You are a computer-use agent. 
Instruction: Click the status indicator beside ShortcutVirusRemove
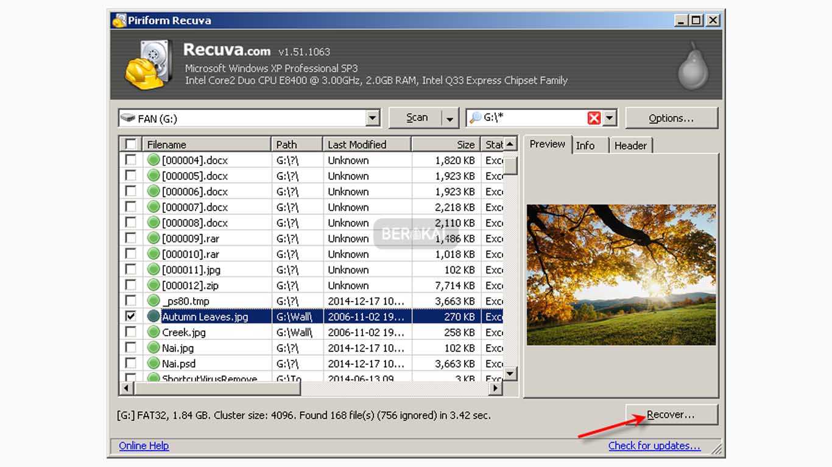click(153, 378)
